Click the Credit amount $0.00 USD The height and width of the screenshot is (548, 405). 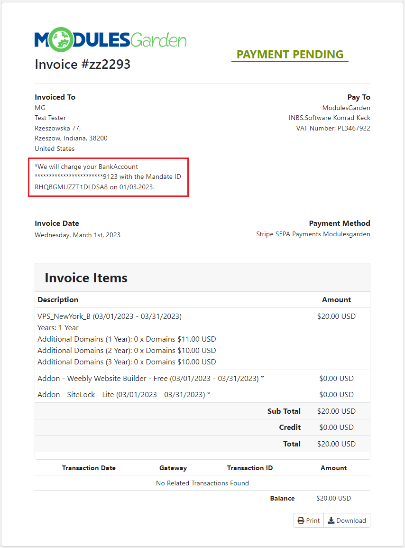336,427
